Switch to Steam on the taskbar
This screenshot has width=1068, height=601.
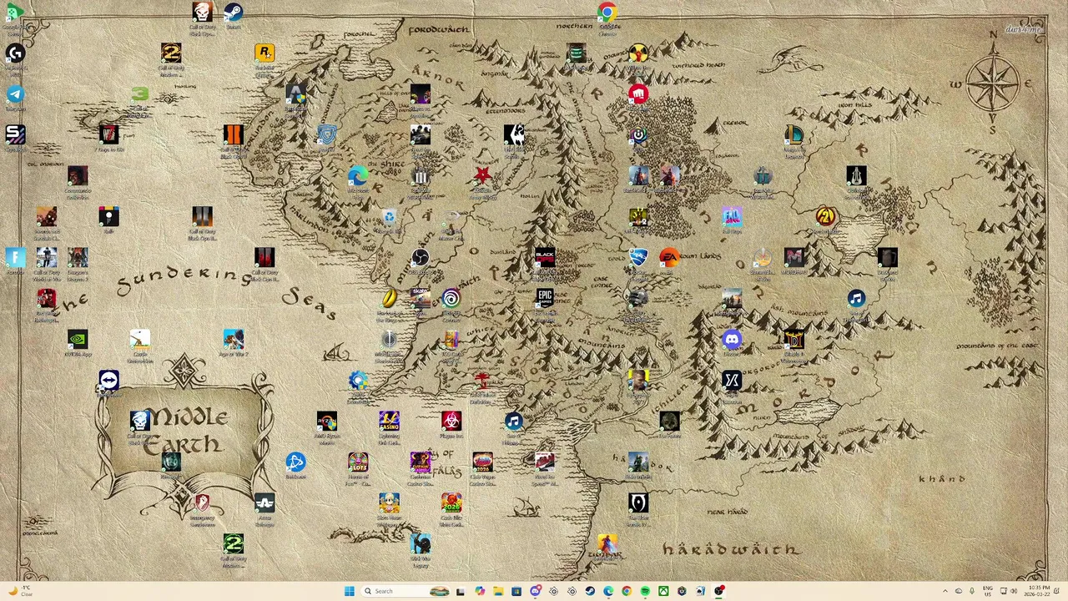tap(590, 591)
